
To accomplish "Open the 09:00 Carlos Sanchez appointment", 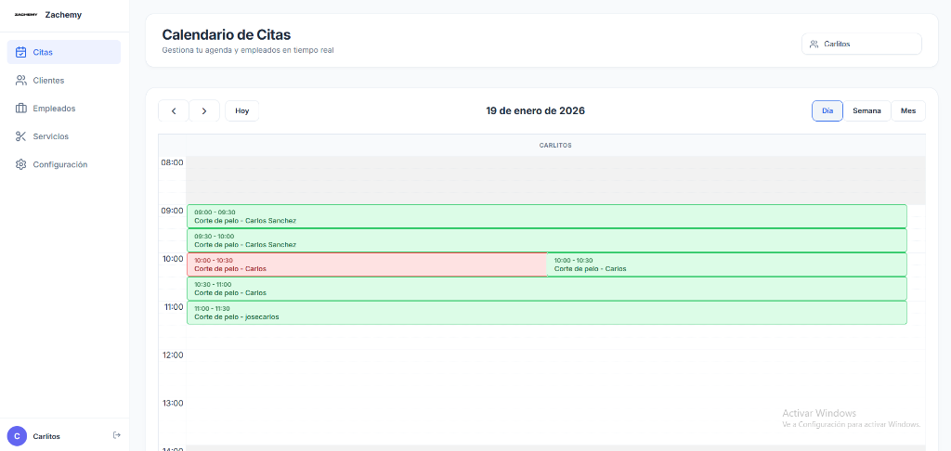I will pyautogui.click(x=546, y=216).
